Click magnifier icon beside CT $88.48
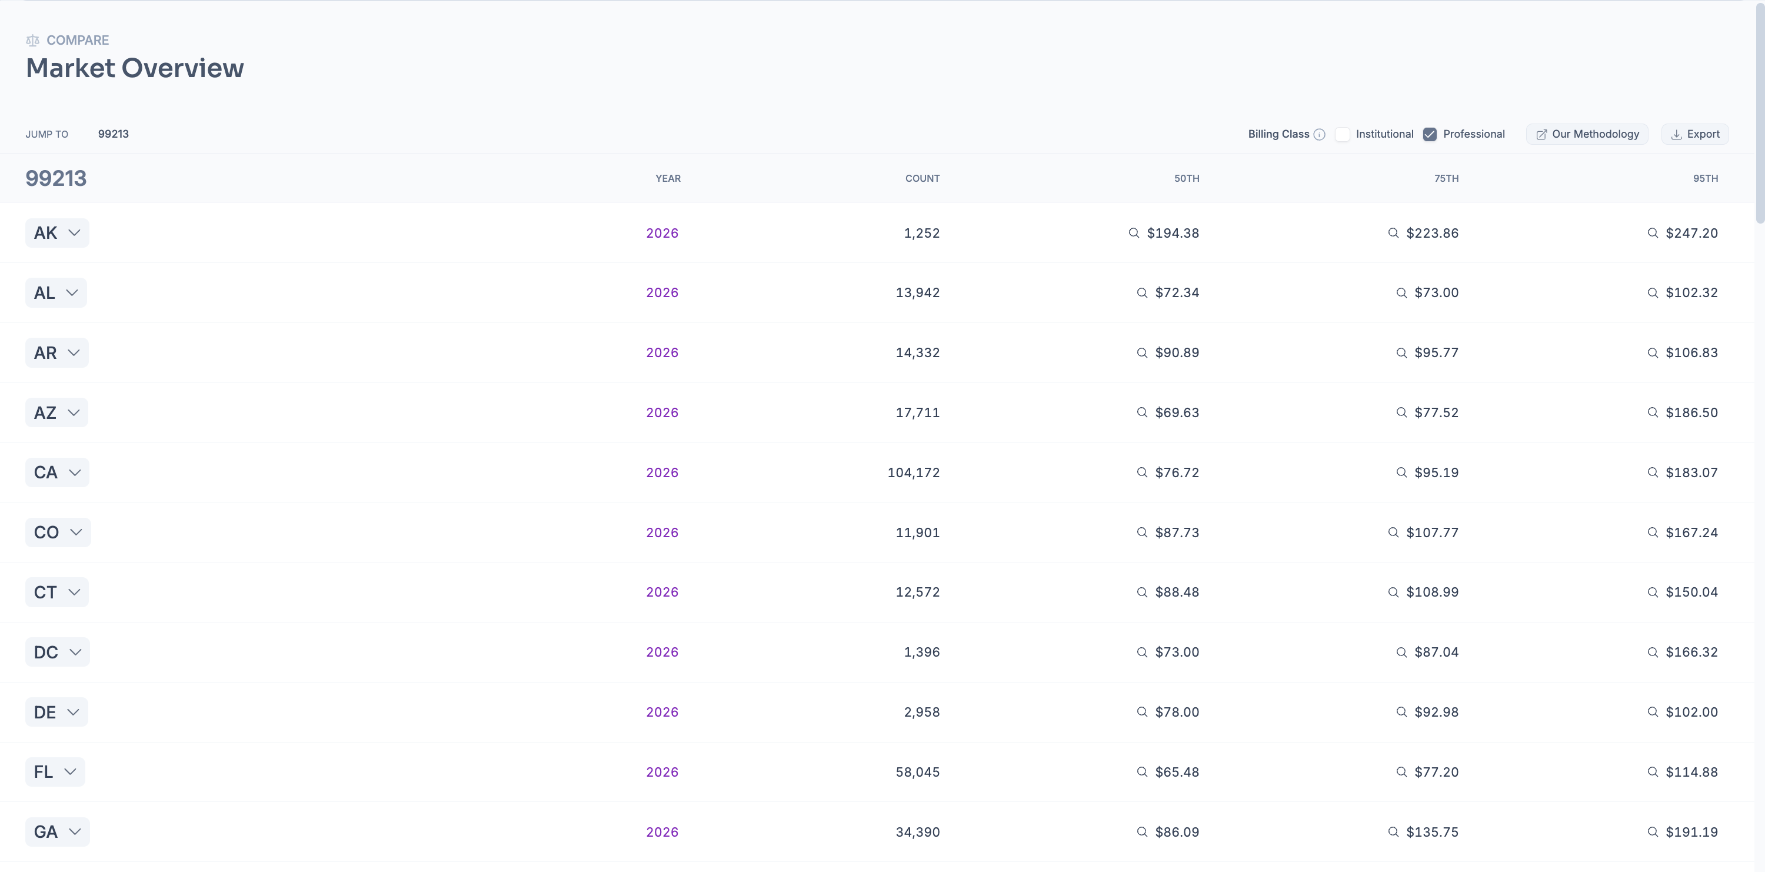 (x=1142, y=592)
